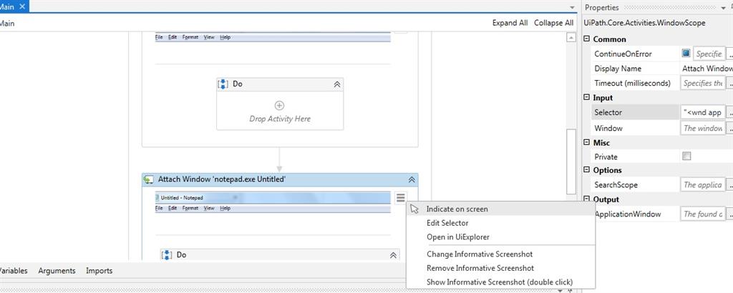The width and height of the screenshot is (733, 293).
Task: Click the plus icon in Drop Activity Here
Action: pos(280,106)
